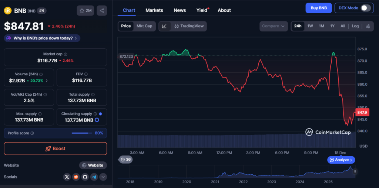
Task: Click the Profile score progress bar
Action: [x=82, y=133]
